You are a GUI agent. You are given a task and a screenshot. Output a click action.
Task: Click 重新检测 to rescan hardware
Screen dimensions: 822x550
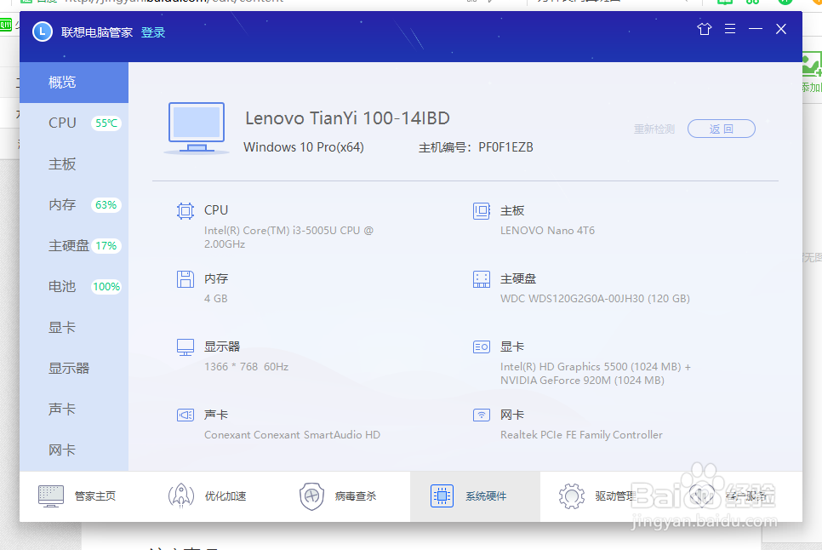coord(654,129)
